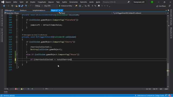Open the Extensões menu
Image resolution: width=173 pixels, height=97 pixels.
coord(84,2)
